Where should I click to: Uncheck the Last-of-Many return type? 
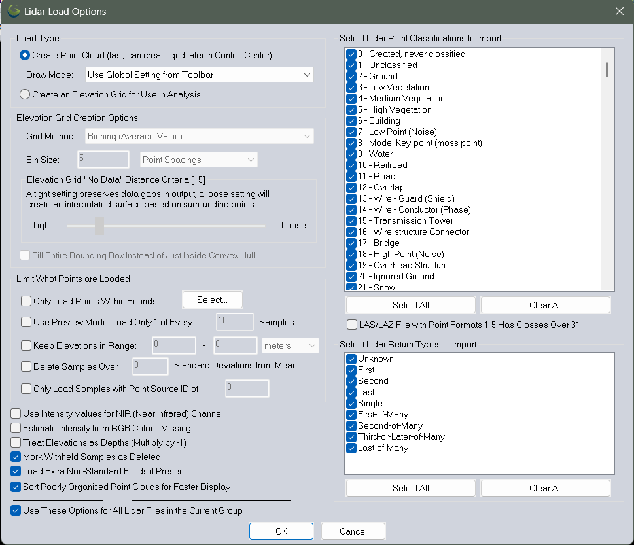point(351,448)
